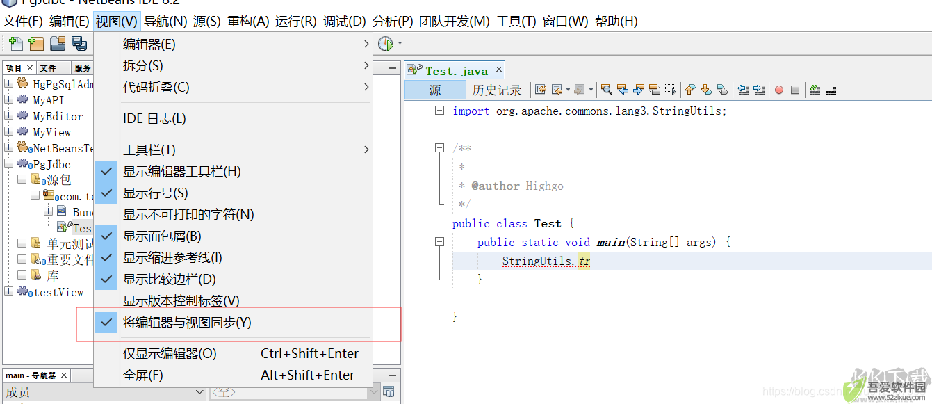This screenshot has height=404, width=932.
Task: Collapse the main method code fold
Action: [439, 242]
